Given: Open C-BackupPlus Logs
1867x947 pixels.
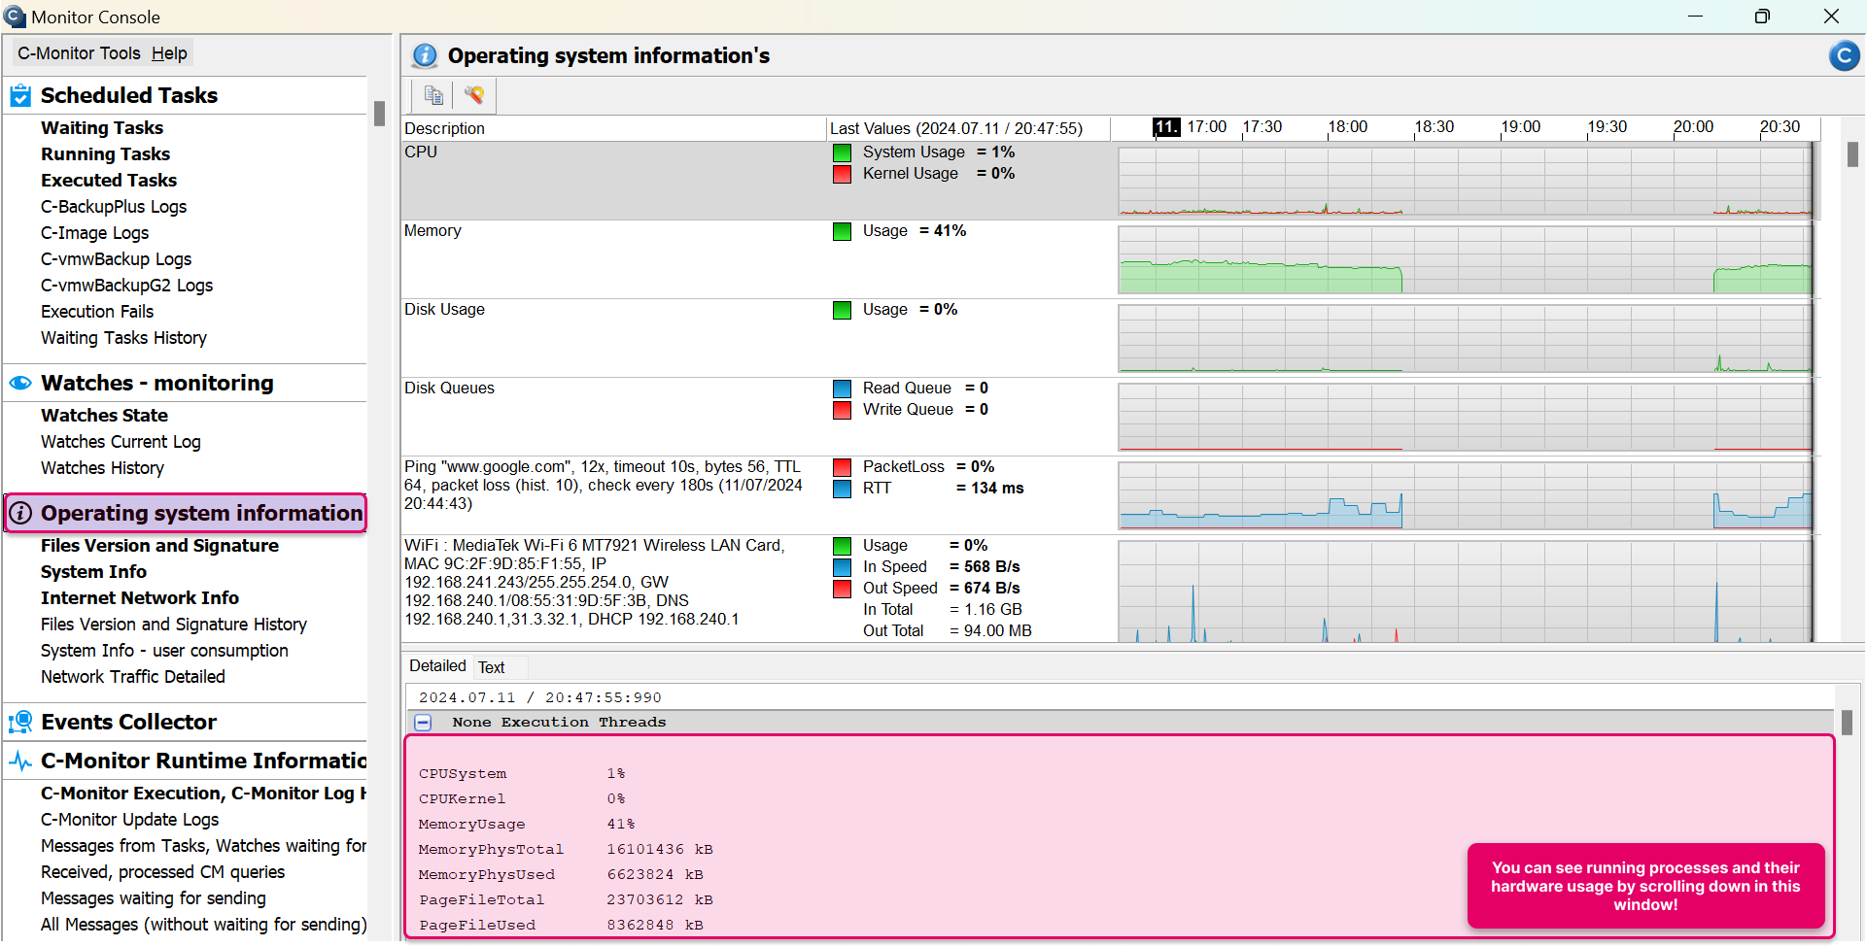Looking at the screenshot, I should point(114,207).
